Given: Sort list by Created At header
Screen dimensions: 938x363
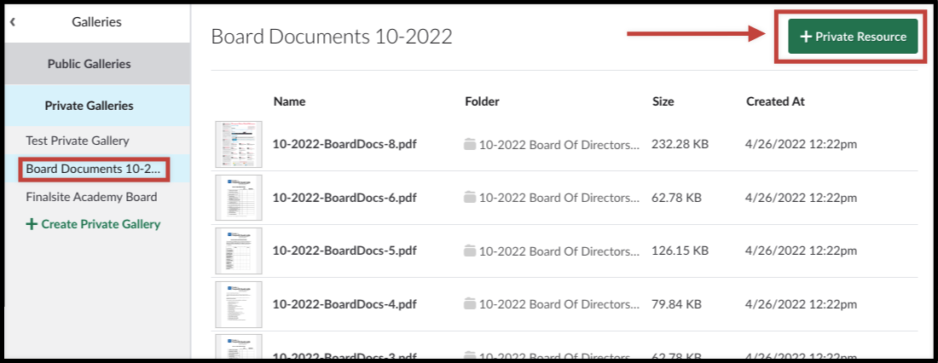Looking at the screenshot, I should click(775, 101).
